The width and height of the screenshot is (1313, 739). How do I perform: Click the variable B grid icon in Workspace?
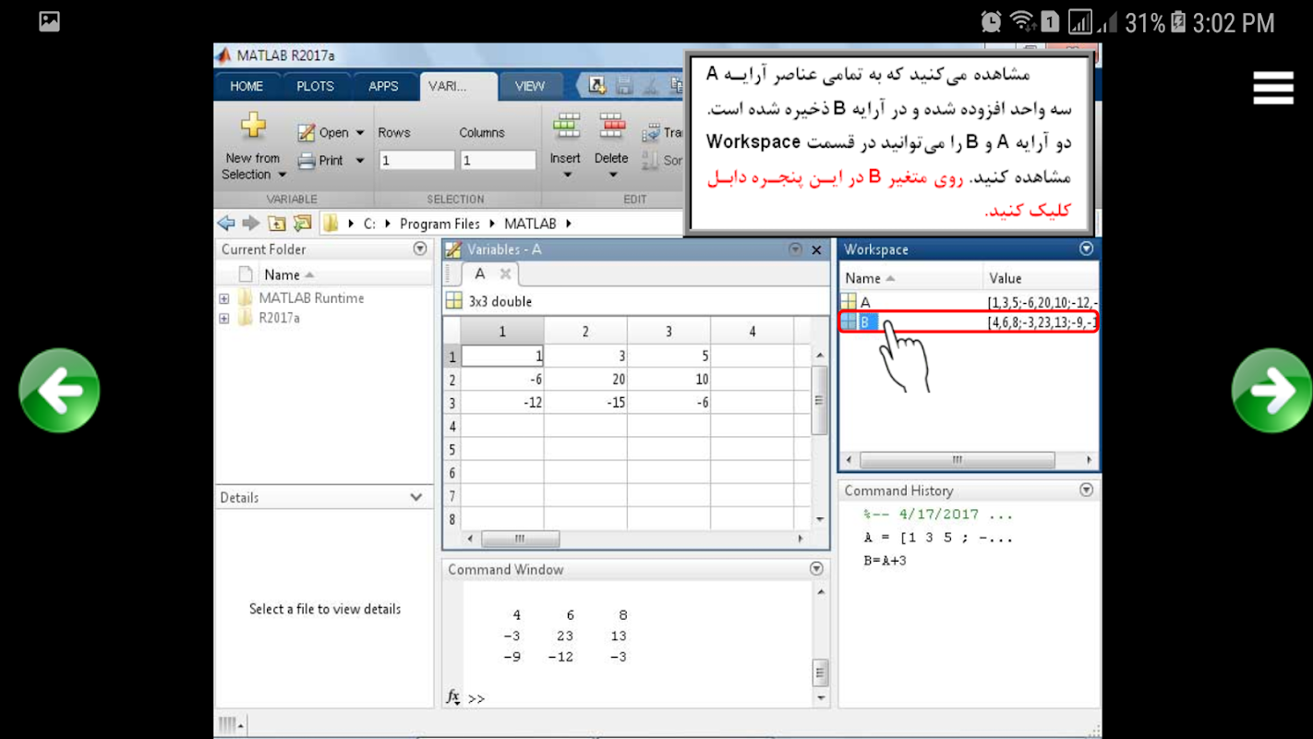(849, 321)
